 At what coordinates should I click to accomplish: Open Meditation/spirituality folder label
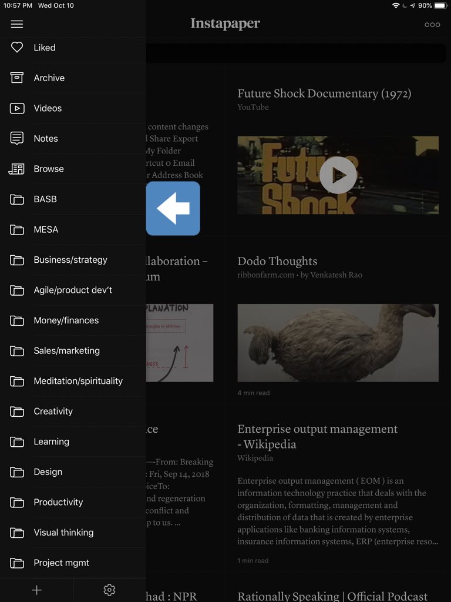pyautogui.click(x=78, y=381)
